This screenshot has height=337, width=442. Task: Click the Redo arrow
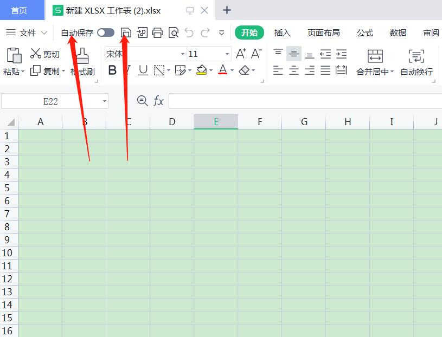tap(205, 33)
